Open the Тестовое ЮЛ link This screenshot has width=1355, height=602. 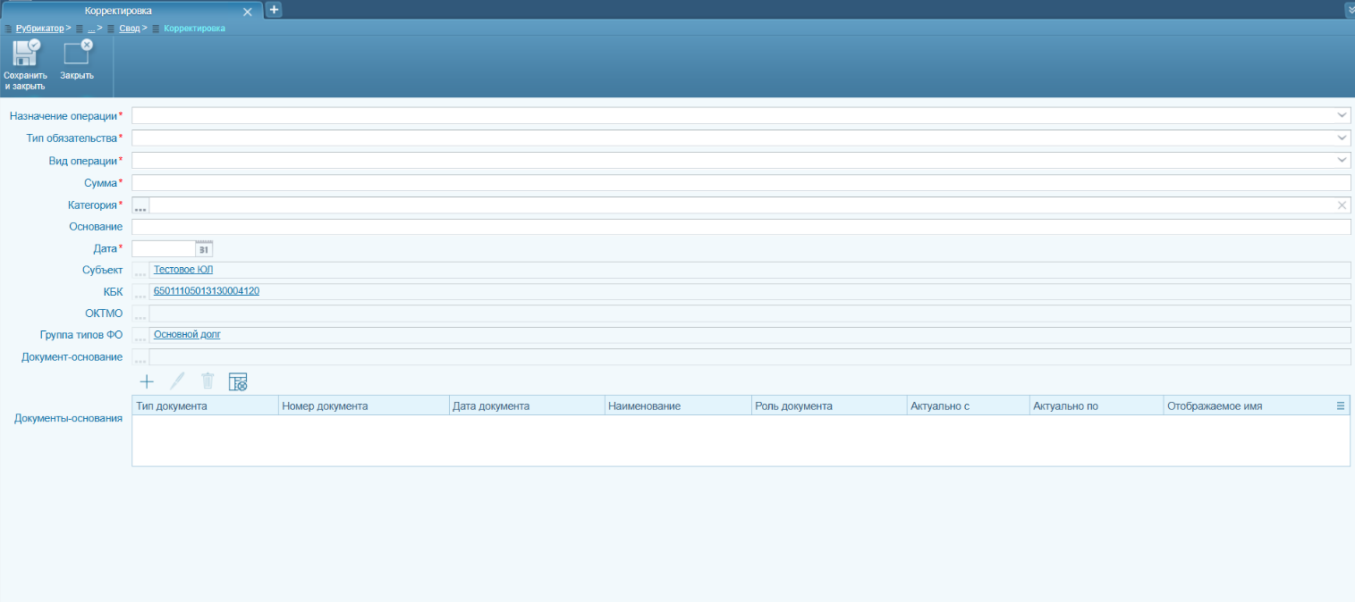(x=183, y=269)
